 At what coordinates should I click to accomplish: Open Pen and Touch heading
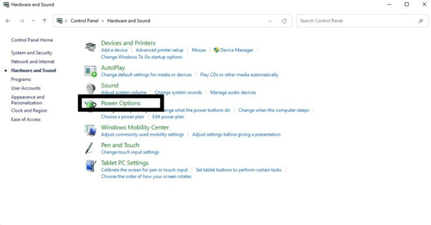coord(120,145)
